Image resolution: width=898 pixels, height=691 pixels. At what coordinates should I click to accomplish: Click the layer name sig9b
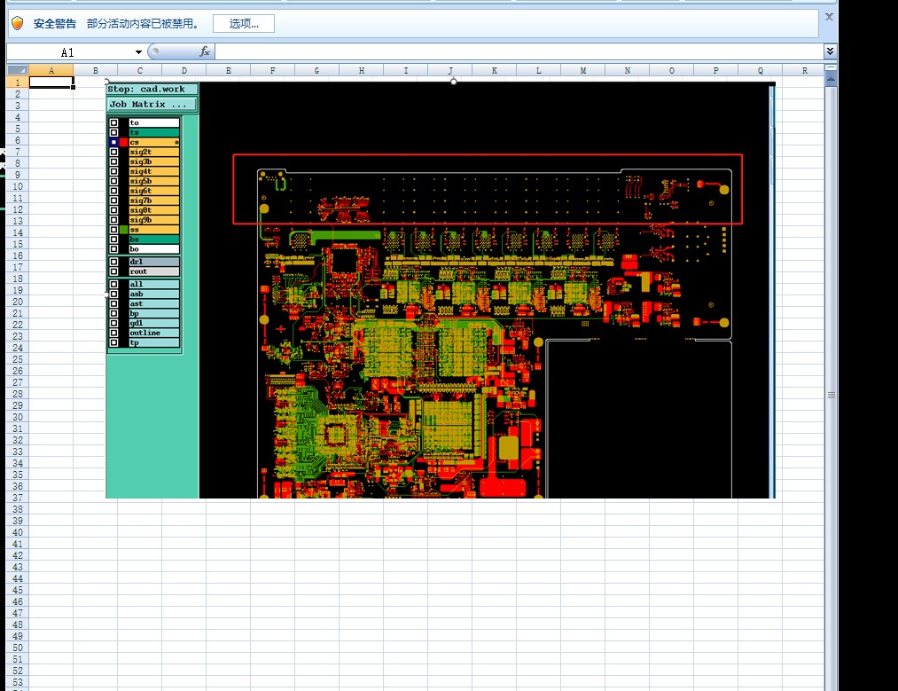click(154, 220)
